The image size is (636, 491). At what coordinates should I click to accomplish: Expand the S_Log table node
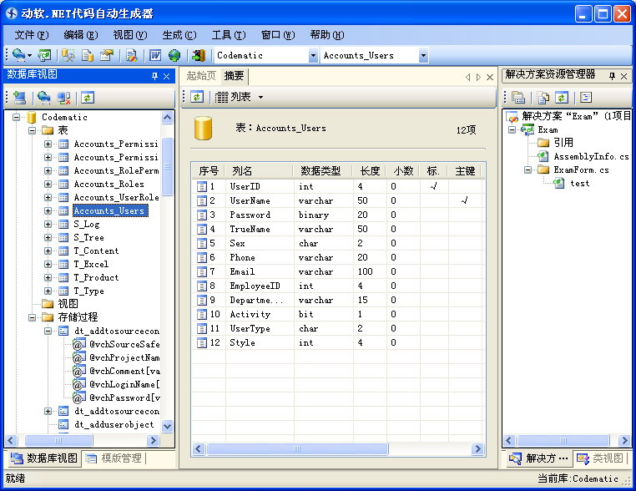click(48, 225)
